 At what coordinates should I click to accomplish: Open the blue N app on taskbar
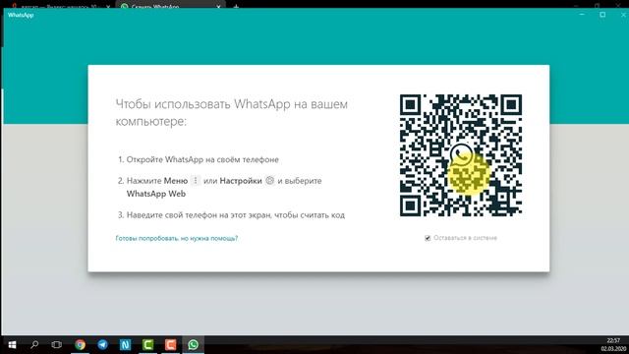(x=125, y=345)
